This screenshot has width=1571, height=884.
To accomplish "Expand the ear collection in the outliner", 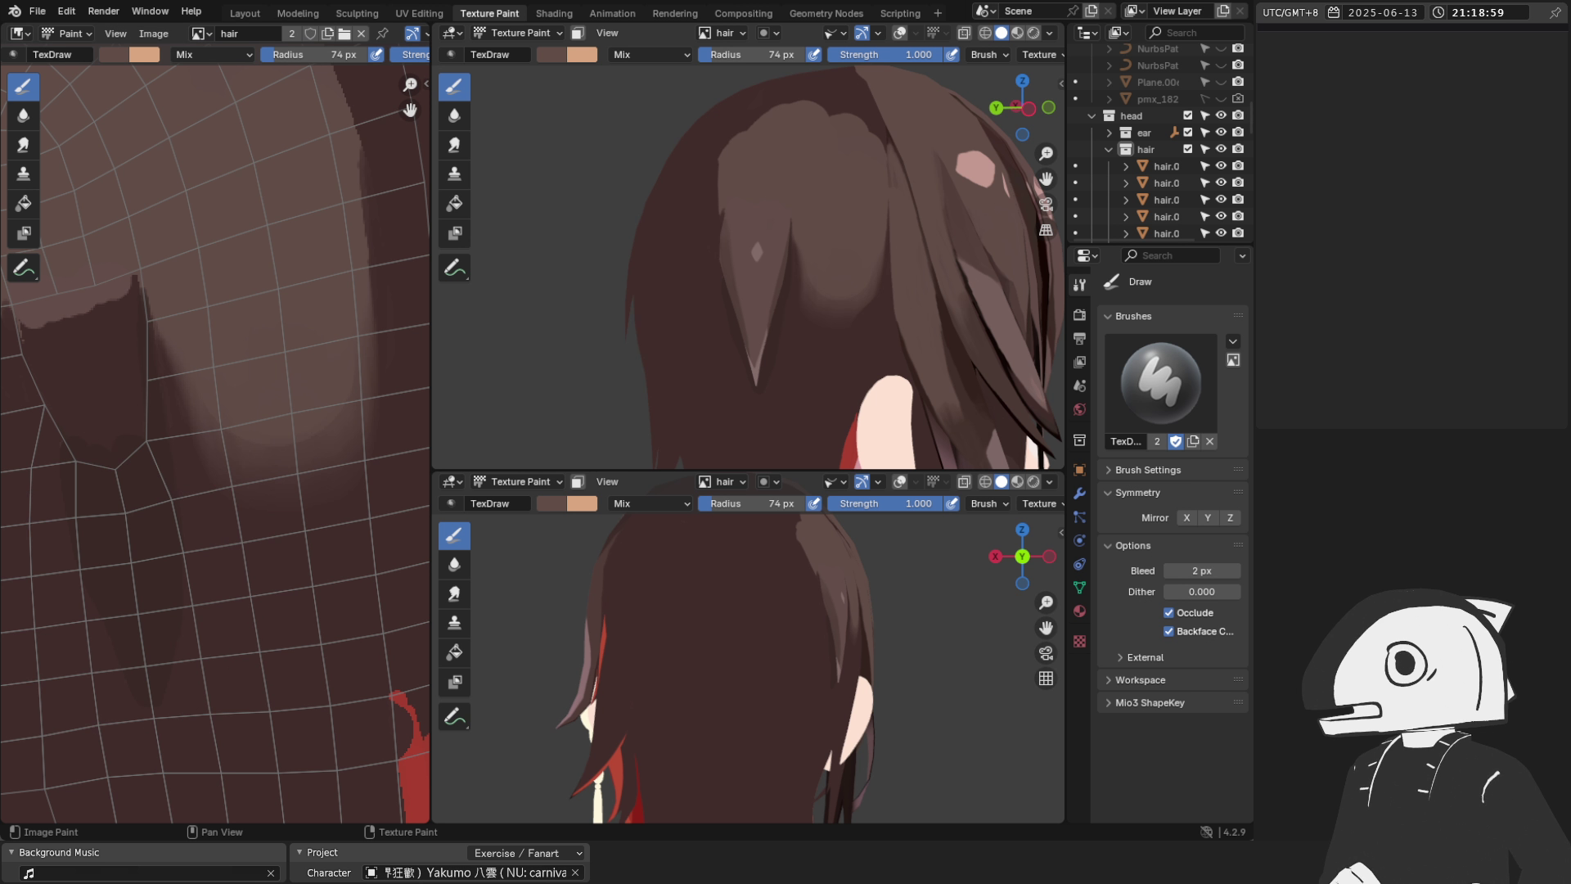I will click(x=1109, y=133).
